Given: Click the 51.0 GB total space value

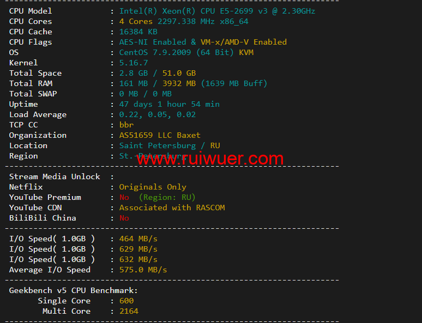Looking at the screenshot, I should [x=179, y=73].
